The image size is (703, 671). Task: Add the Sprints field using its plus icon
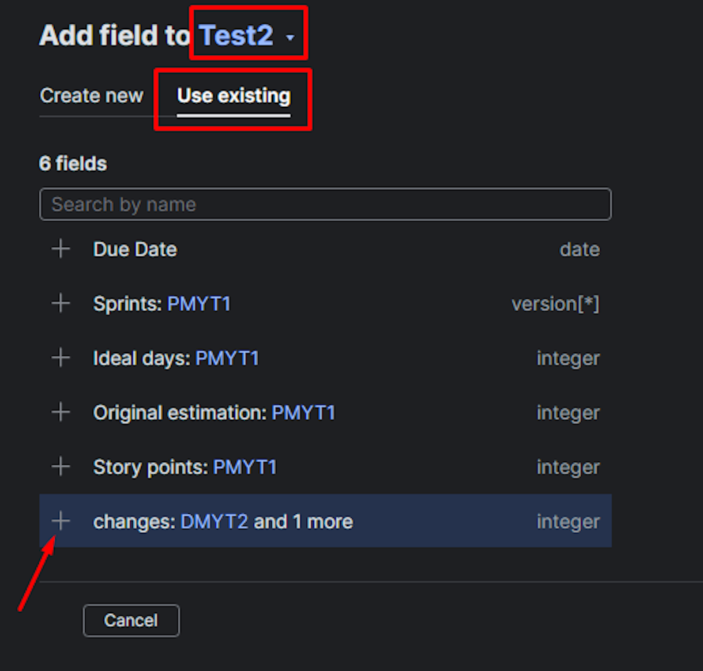click(x=61, y=304)
